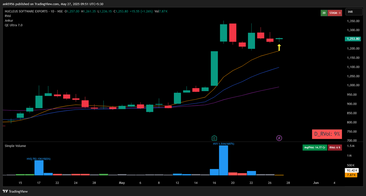Click the QE Ultra 7.0 indicator label
The width and height of the screenshot is (366, 196).
13,25
